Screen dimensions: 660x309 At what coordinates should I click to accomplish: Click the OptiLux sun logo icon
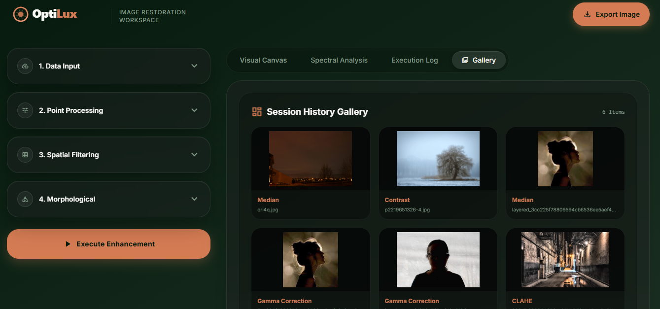click(21, 14)
